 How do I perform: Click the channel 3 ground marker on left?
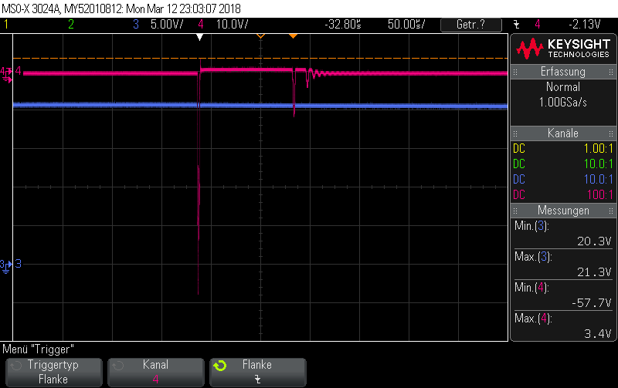(6, 266)
